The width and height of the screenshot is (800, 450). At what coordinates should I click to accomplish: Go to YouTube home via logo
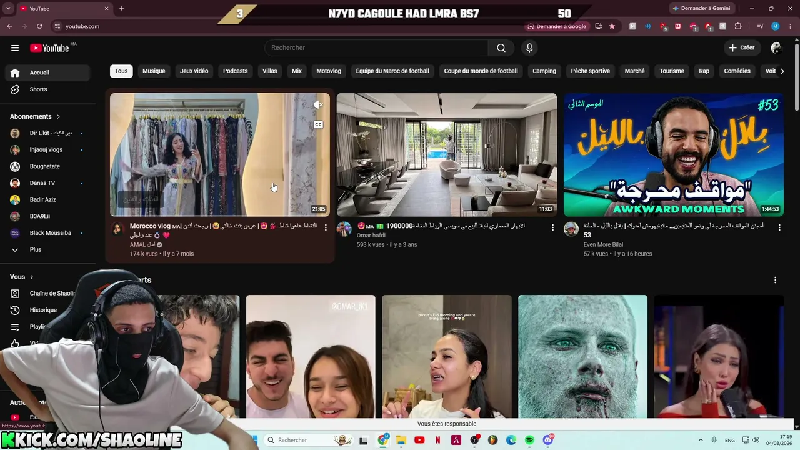point(50,48)
